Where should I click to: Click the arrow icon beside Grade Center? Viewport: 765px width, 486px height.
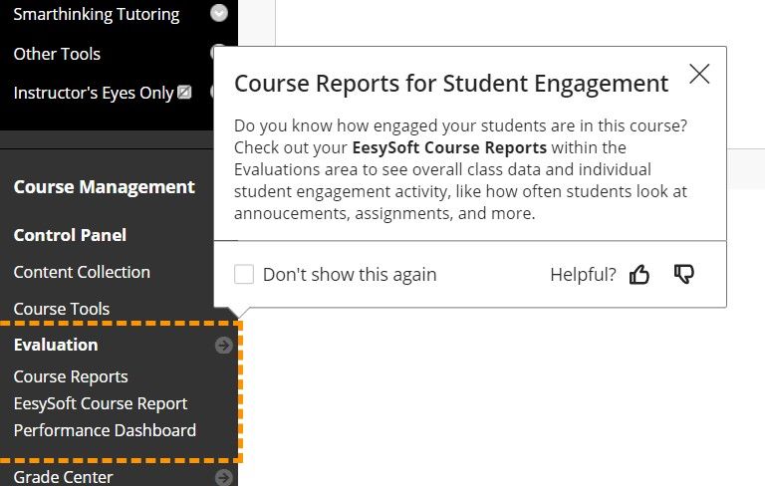[224, 477]
